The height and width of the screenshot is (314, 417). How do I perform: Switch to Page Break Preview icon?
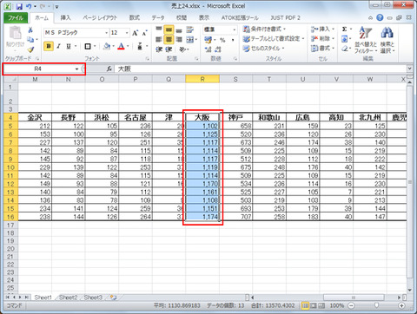321,305
